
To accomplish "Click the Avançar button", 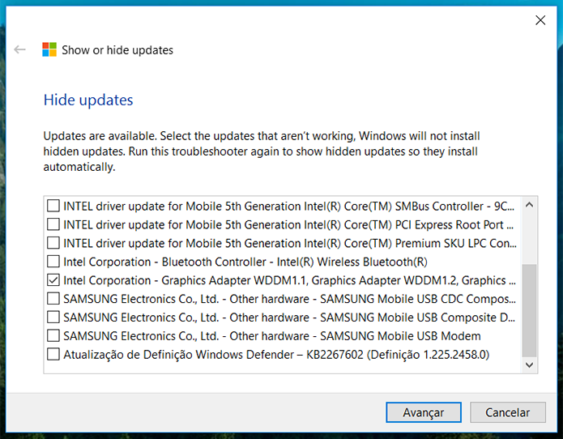I will click(x=424, y=412).
